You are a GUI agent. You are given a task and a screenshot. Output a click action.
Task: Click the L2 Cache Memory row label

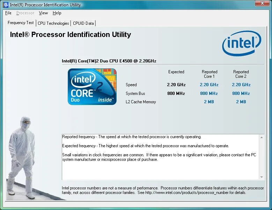pyautogui.click(x=141, y=102)
